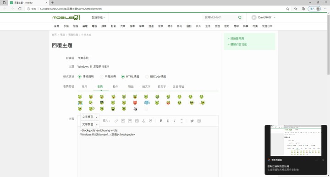Click the Mobile01 logo

(x=66, y=17)
